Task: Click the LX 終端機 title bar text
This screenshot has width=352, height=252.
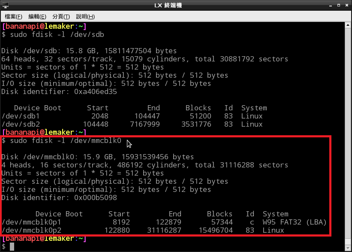Action: (176, 5)
